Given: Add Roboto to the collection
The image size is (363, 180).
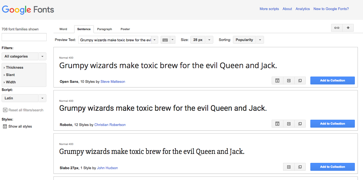Looking at the screenshot, I should click(x=332, y=124).
